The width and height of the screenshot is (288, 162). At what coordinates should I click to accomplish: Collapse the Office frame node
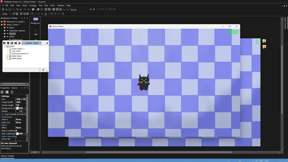[x=5, y=37]
